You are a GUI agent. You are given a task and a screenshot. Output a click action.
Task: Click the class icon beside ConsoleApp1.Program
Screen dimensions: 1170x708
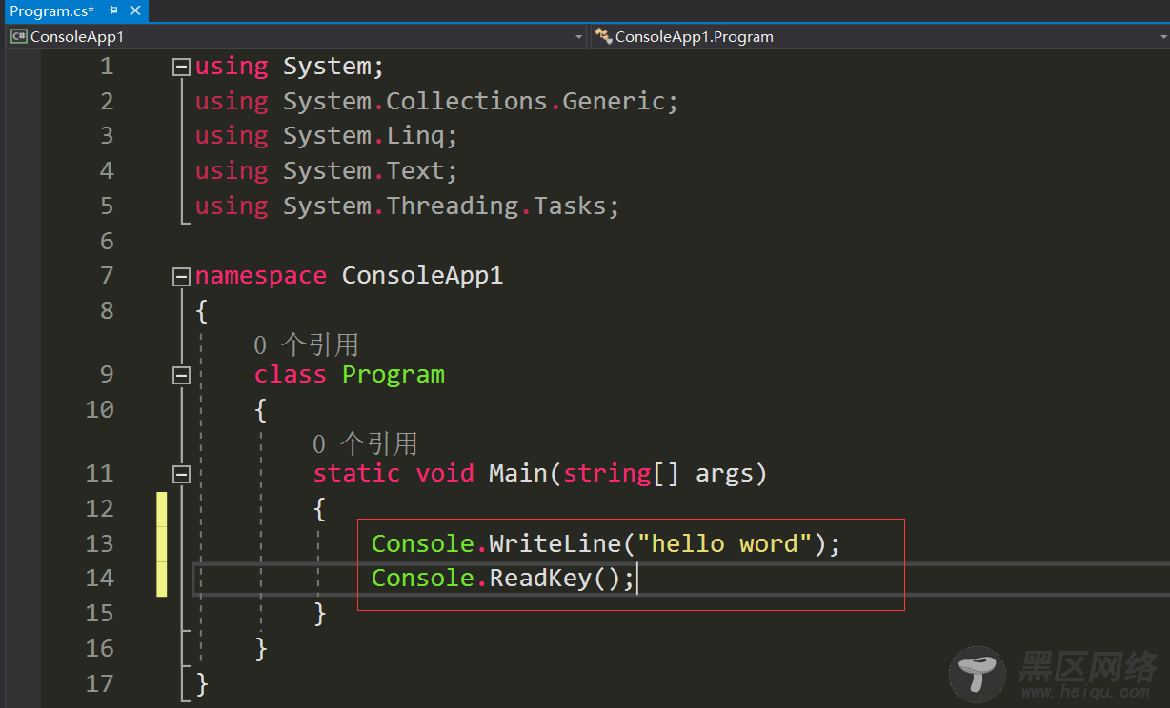click(602, 36)
